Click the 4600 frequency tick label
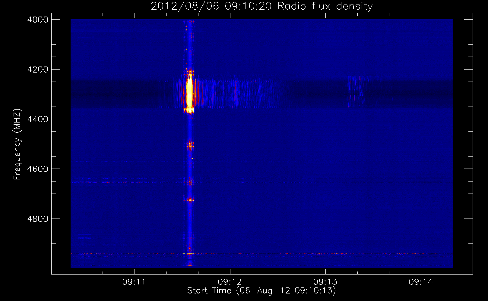 [38, 169]
